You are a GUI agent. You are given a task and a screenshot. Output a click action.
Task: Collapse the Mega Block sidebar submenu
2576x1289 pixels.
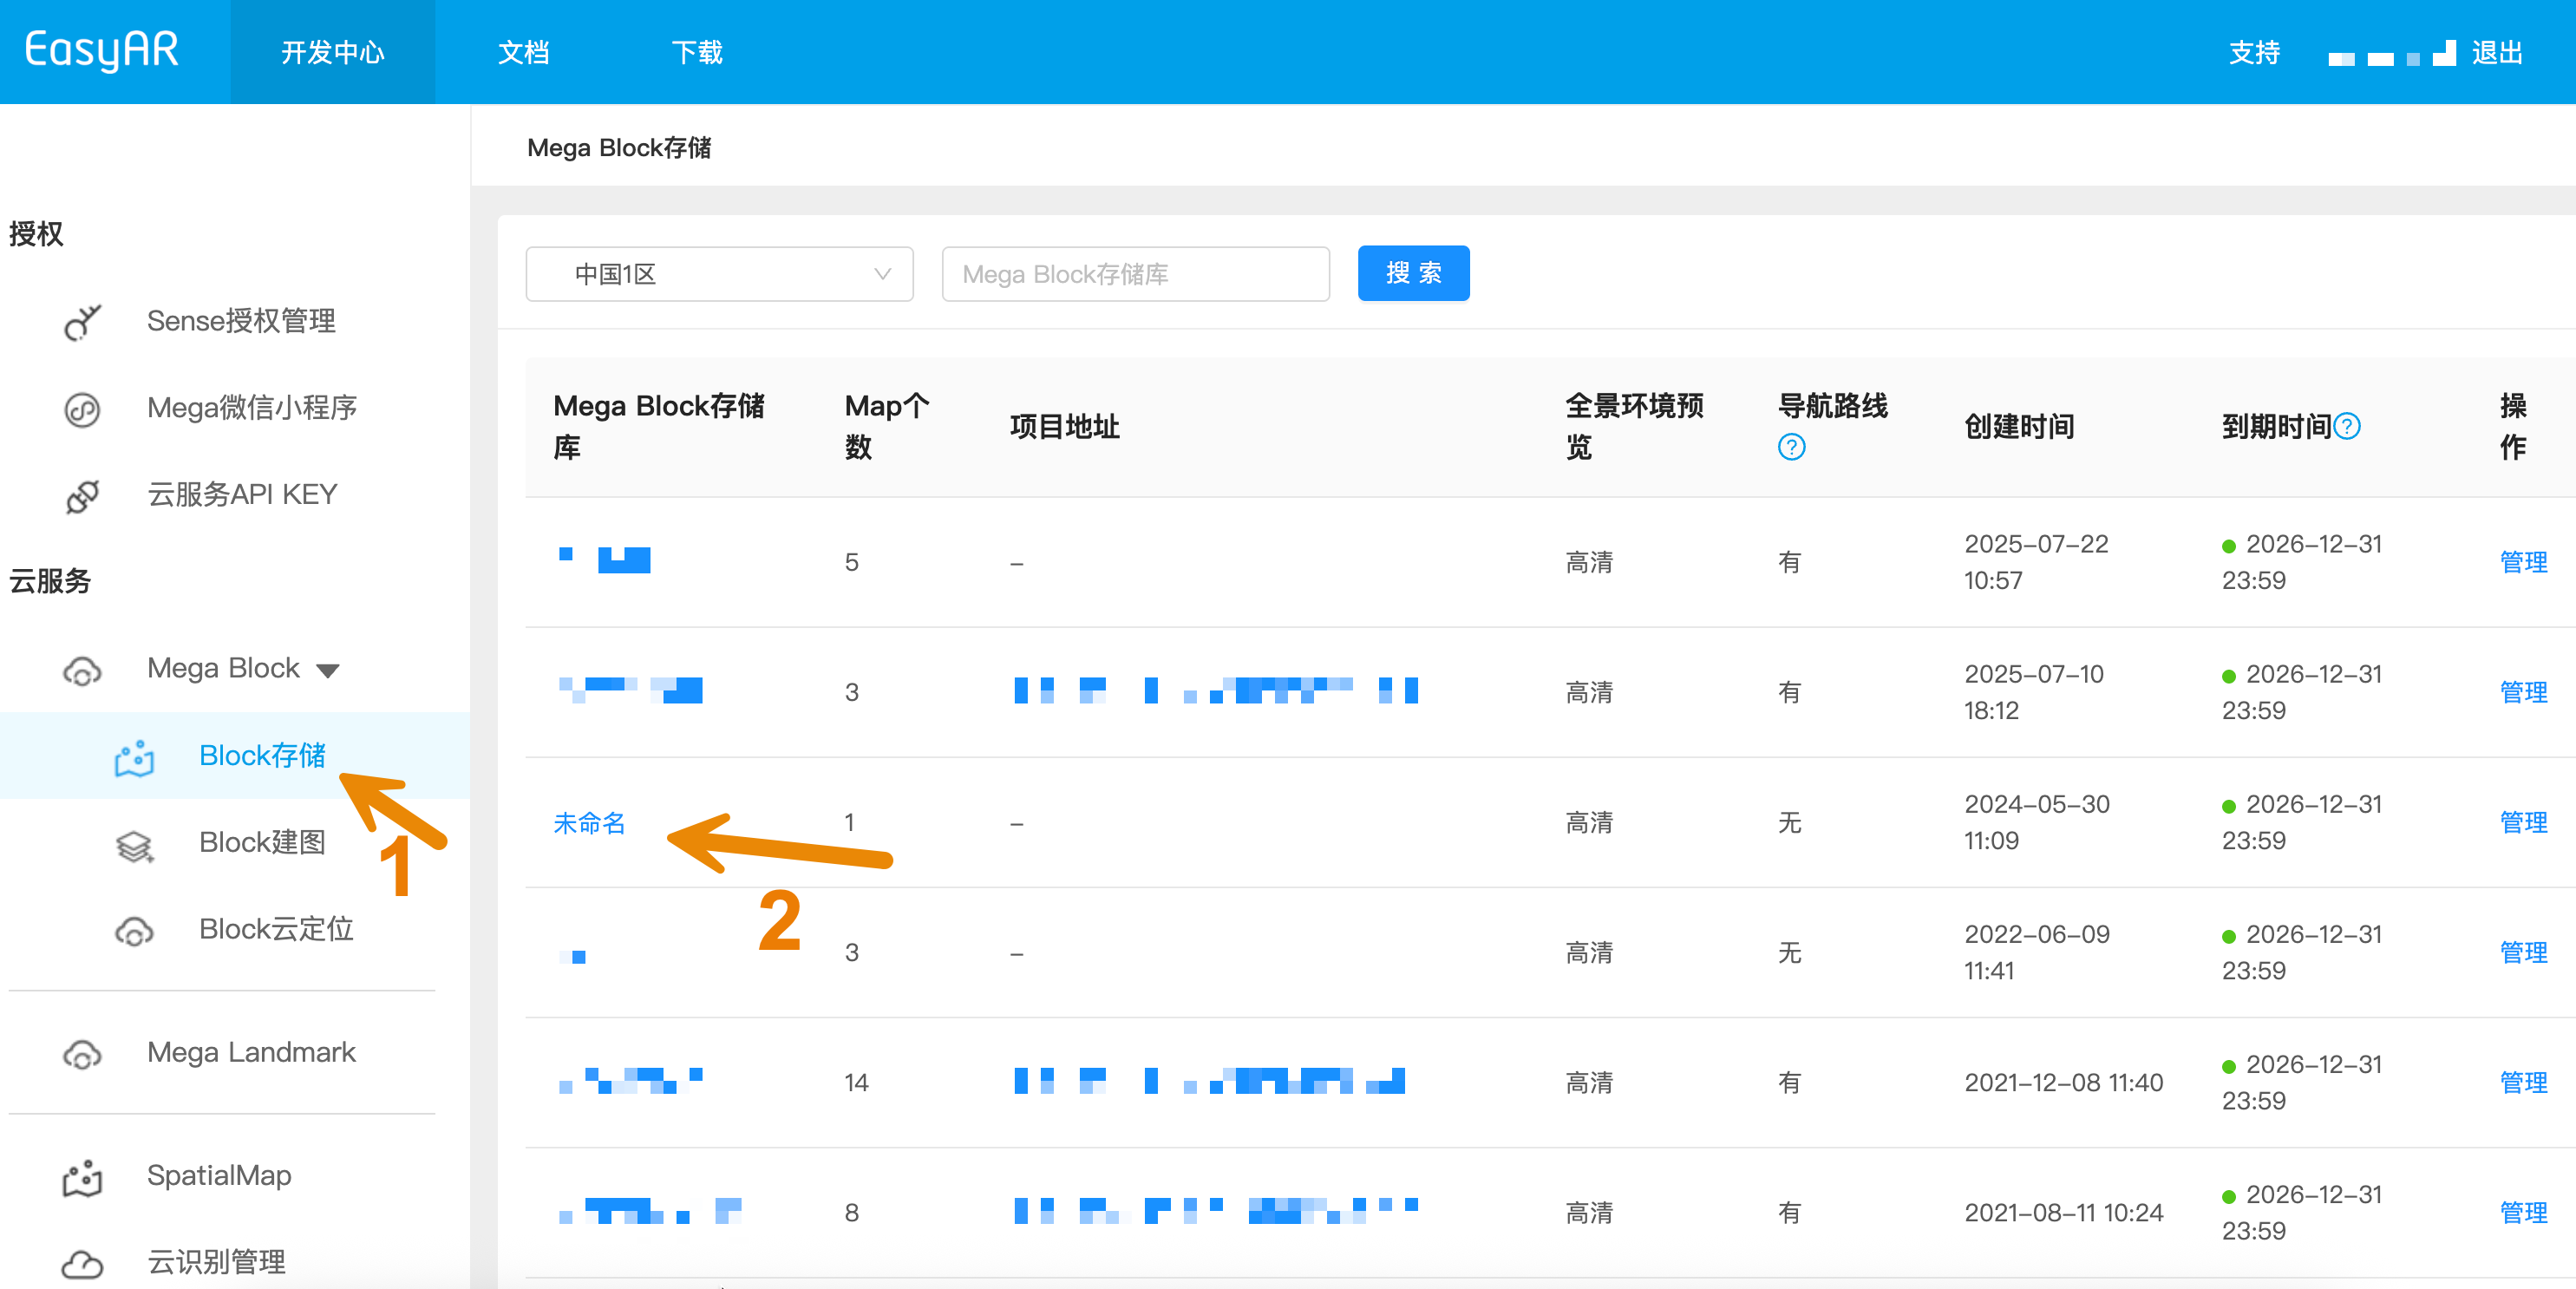(x=327, y=669)
